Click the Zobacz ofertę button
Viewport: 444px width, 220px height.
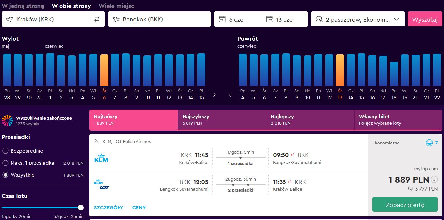click(405, 205)
